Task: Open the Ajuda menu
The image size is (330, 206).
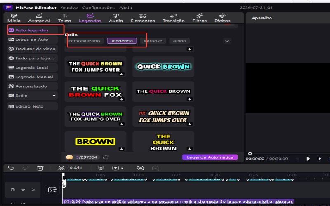Action: tap(126, 7)
